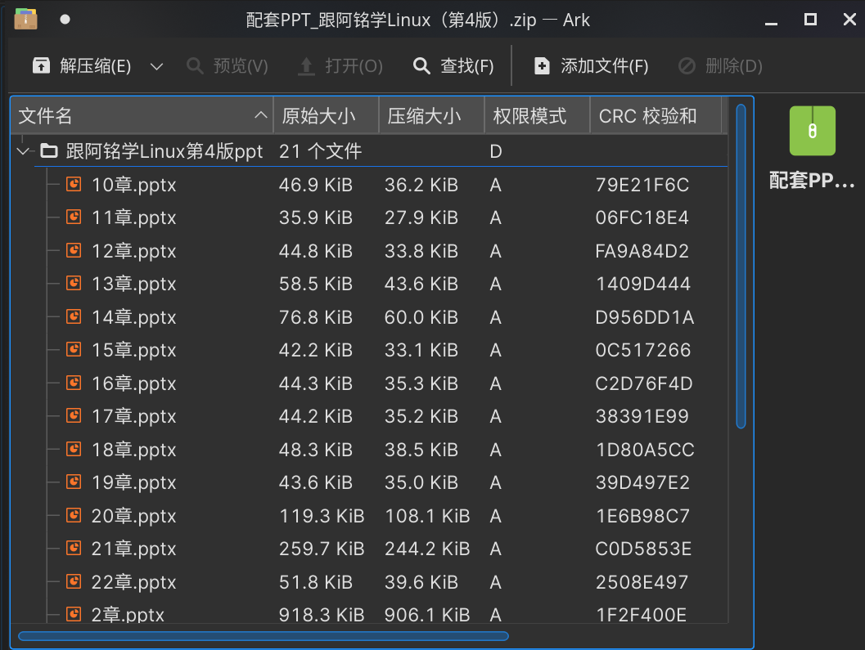865x650 pixels.
Task: Click CRC value 79E21F6C
Action: coord(642,185)
